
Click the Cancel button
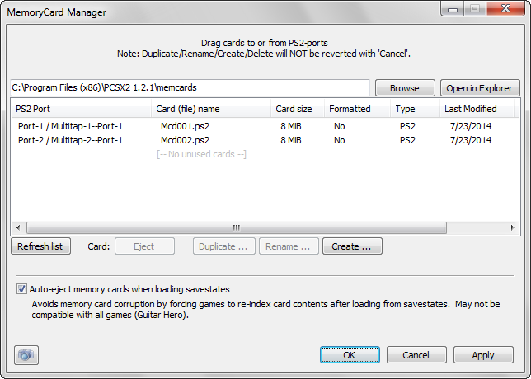(x=416, y=355)
